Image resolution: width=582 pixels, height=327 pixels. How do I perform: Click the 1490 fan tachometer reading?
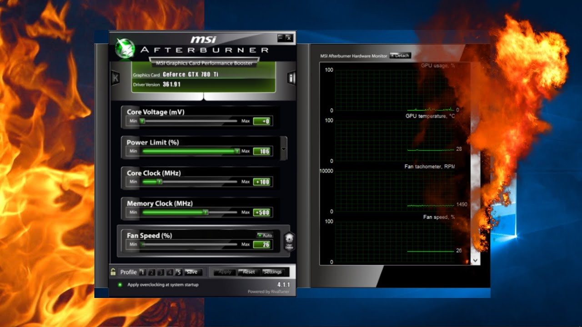click(x=462, y=204)
